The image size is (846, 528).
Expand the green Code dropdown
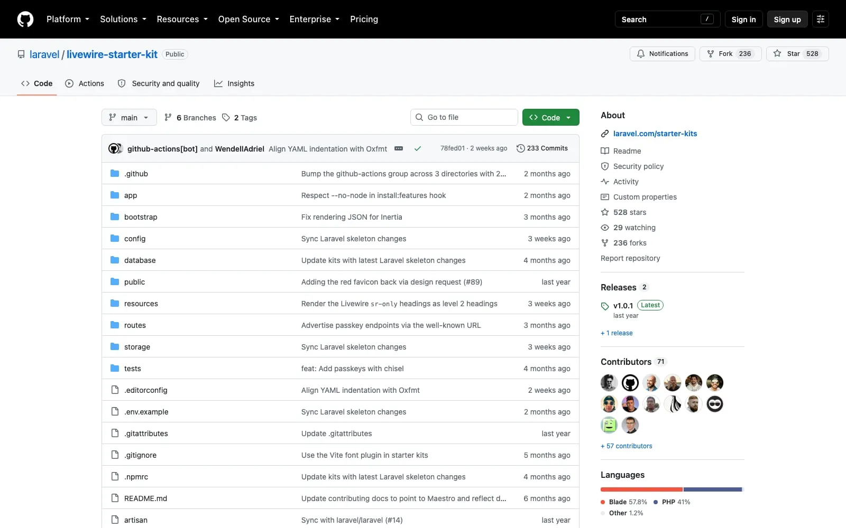point(550,117)
